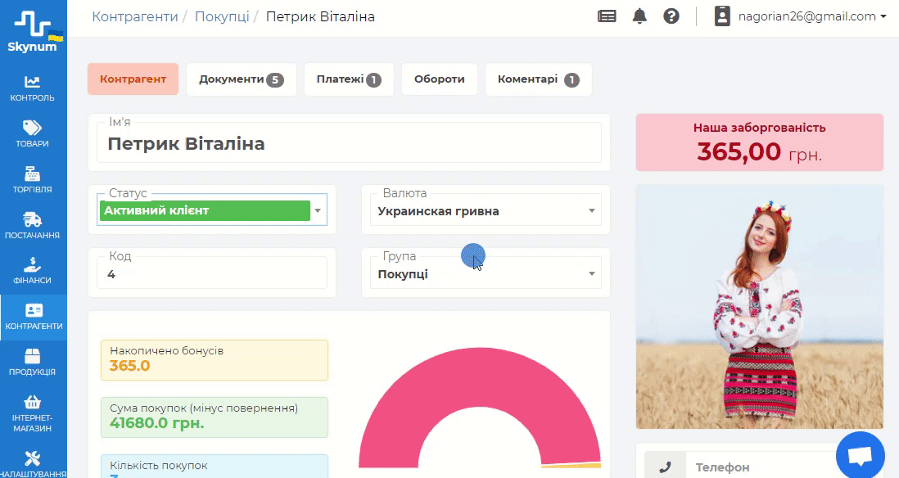Open the Статус dropdown
The image size is (899, 478).
[211, 210]
